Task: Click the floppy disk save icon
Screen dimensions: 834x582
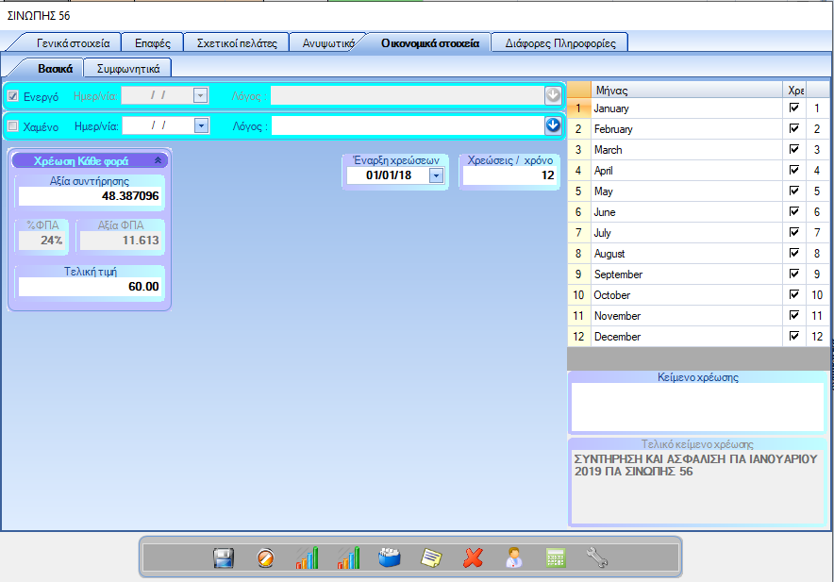Action: [224, 557]
